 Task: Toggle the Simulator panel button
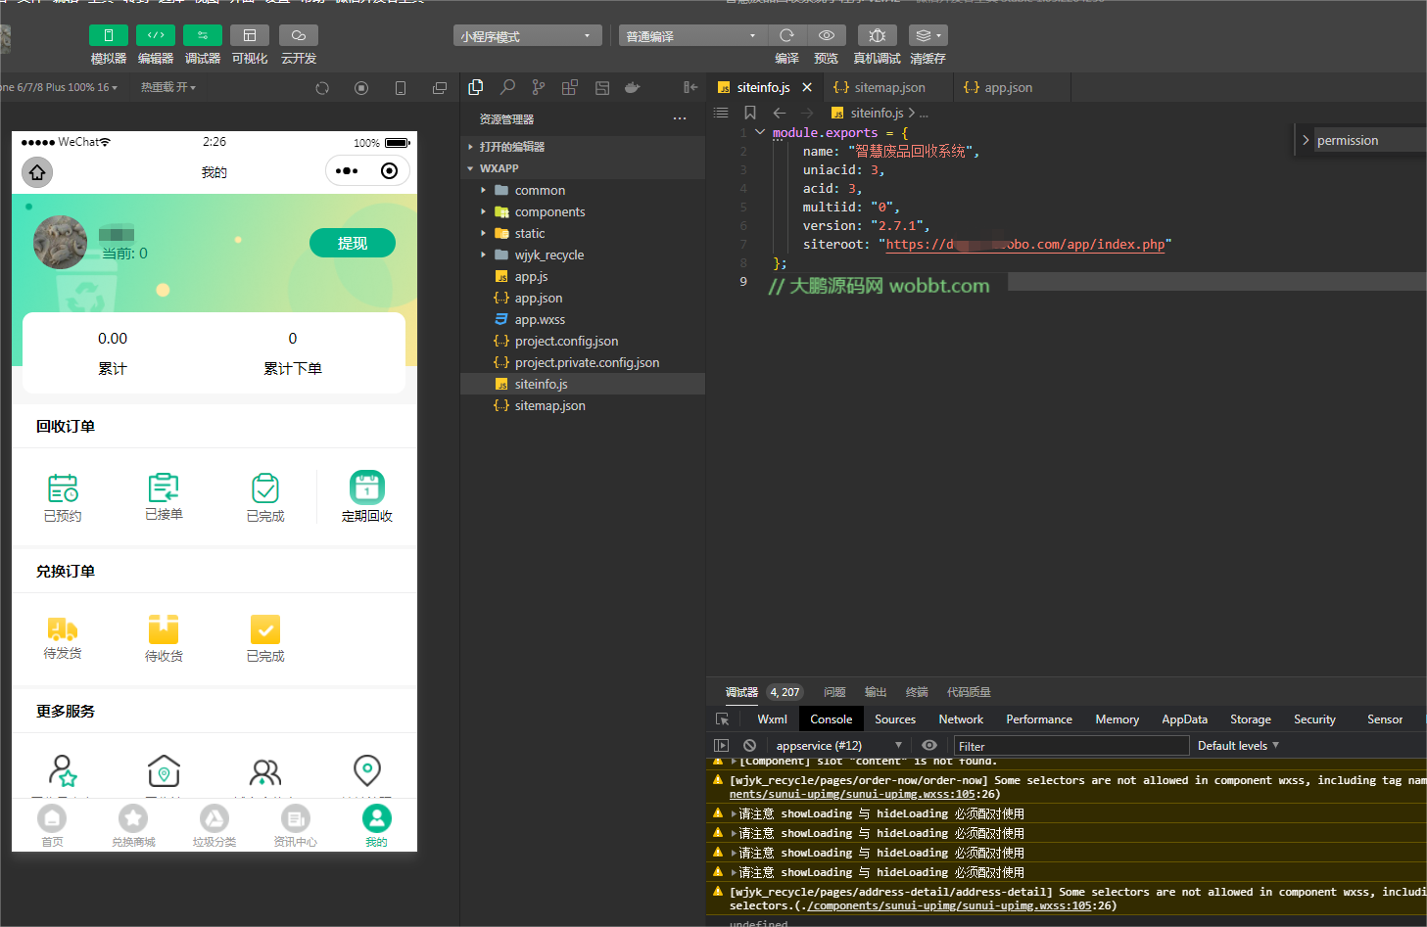pos(108,35)
